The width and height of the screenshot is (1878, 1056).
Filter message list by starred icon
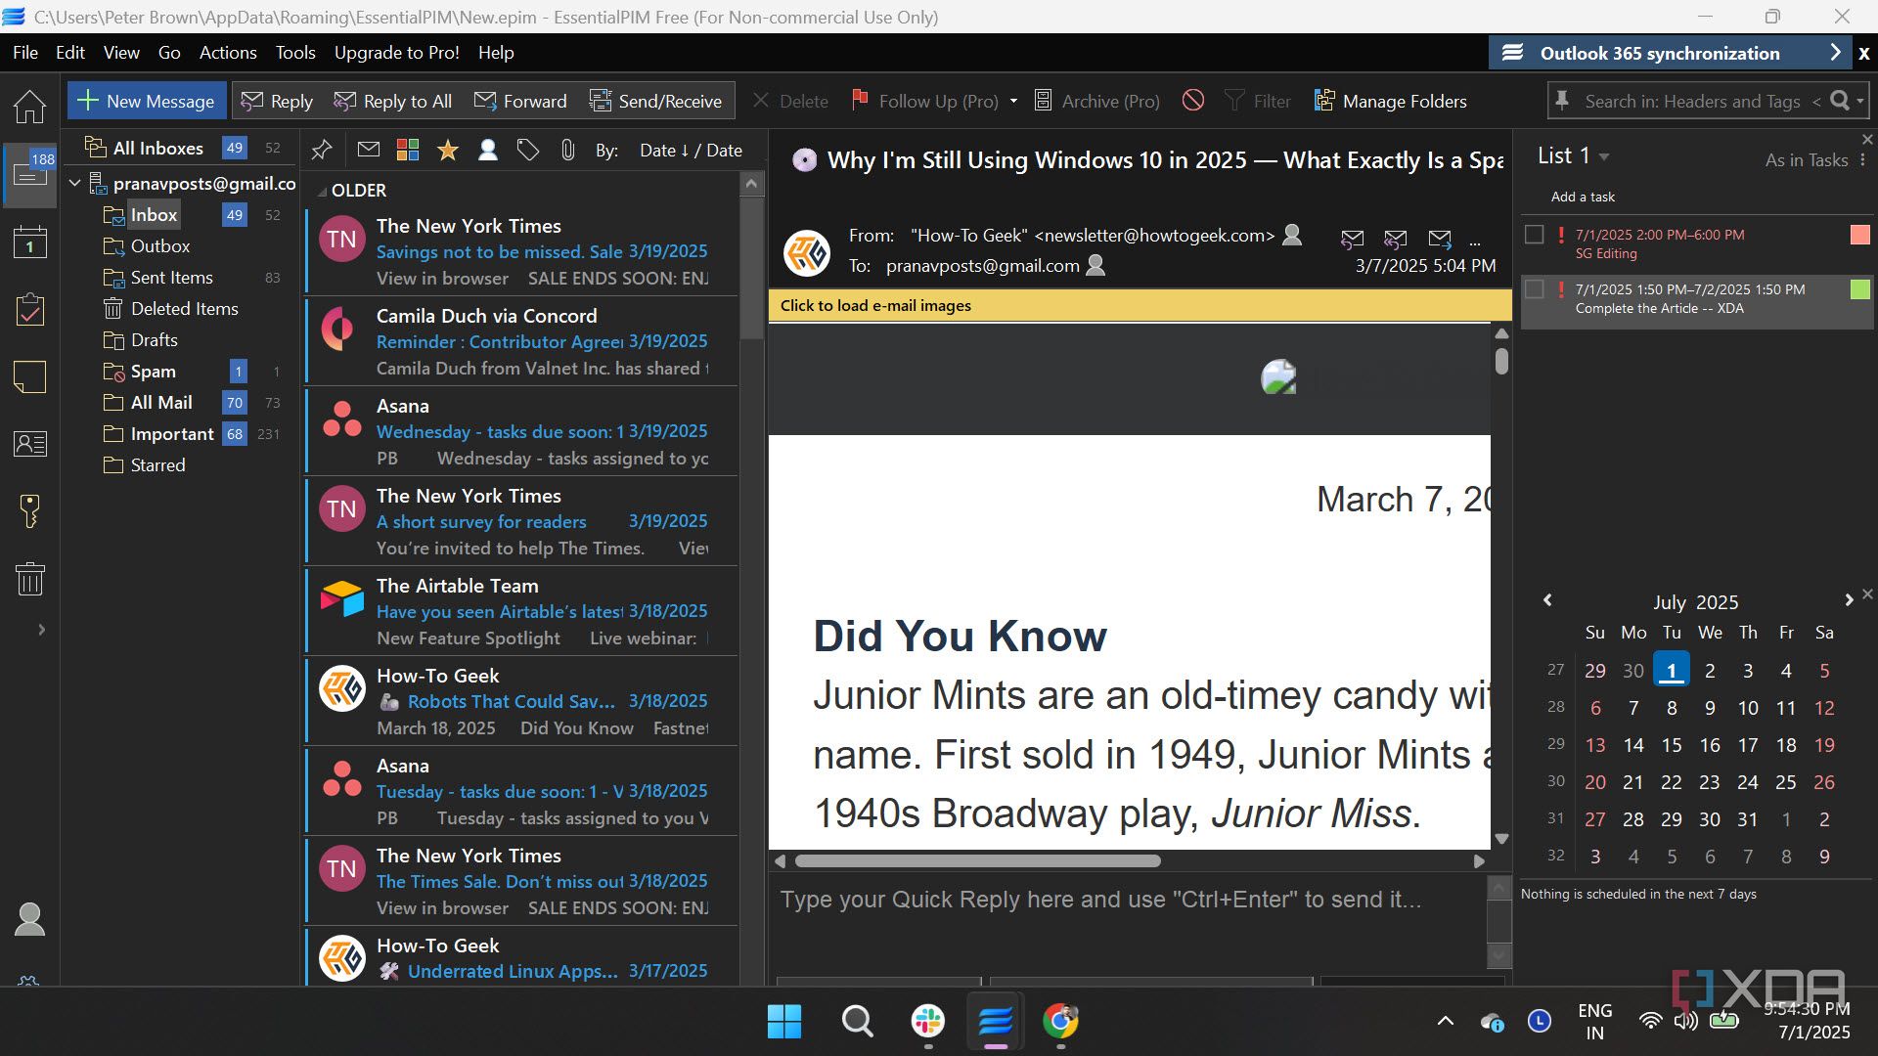tap(448, 150)
